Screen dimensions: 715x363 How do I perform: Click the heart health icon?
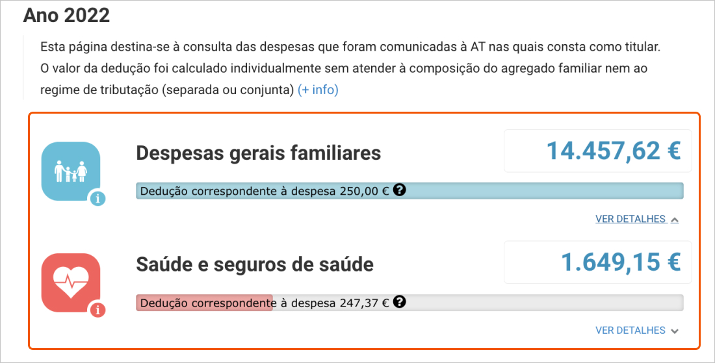tap(71, 282)
